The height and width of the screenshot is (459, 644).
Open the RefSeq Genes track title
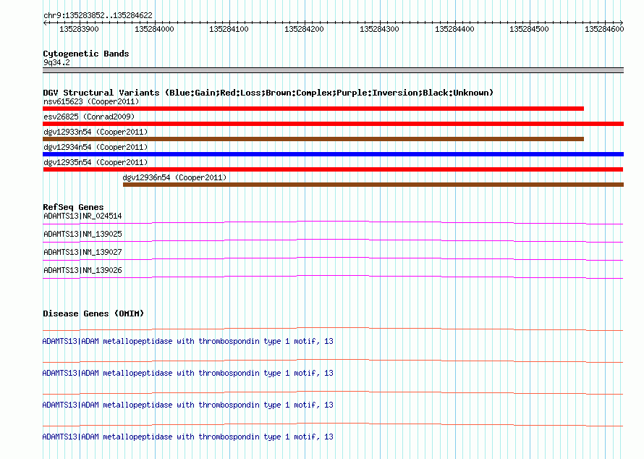[73, 207]
